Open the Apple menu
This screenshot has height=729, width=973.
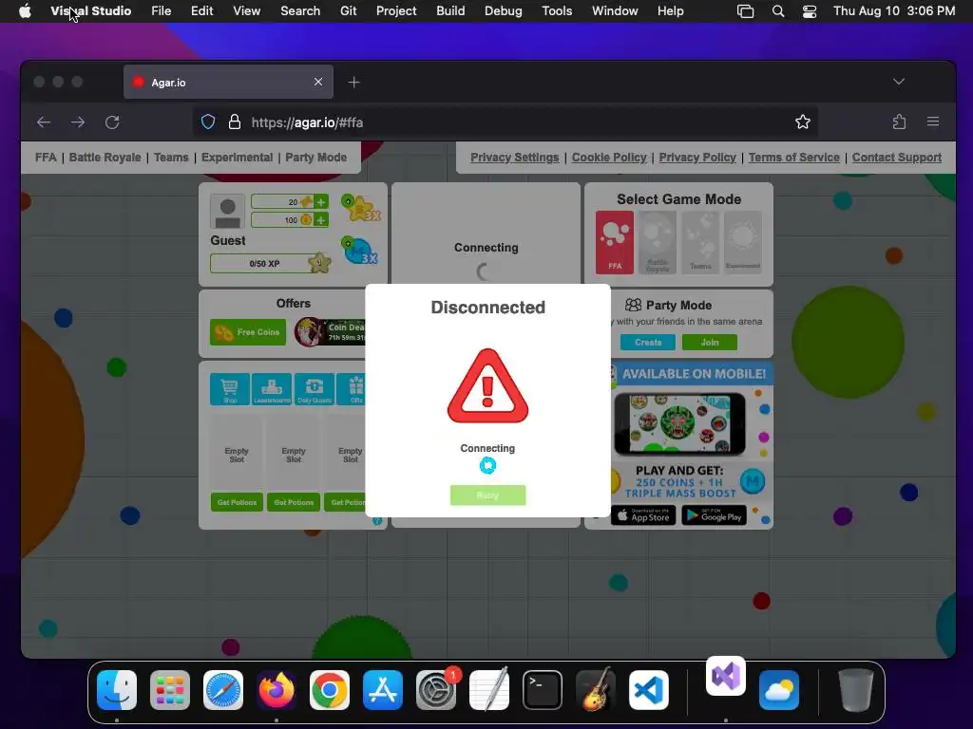pyautogui.click(x=25, y=11)
